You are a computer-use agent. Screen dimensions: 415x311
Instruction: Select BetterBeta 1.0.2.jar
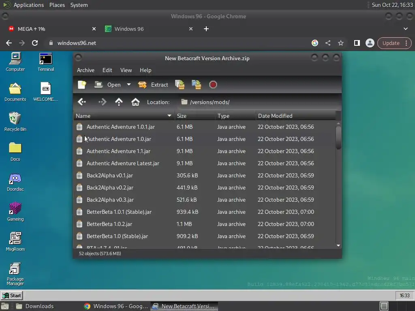coord(205,224)
